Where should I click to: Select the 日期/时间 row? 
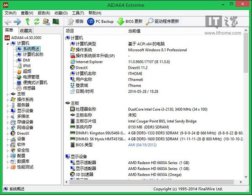tap(154, 91)
